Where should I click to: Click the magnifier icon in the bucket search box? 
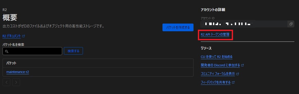(7, 51)
